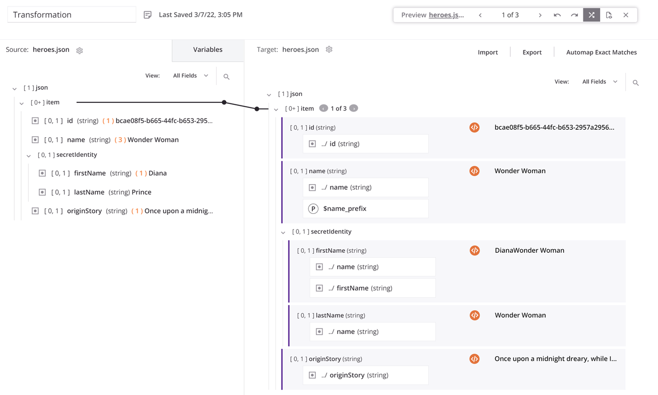Search target fields with magnifier icon

636,83
